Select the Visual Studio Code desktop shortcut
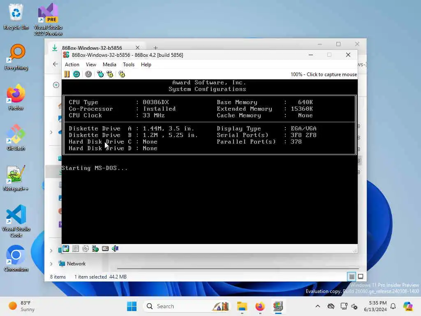Viewport: 421px width, 316px height. (x=16, y=221)
